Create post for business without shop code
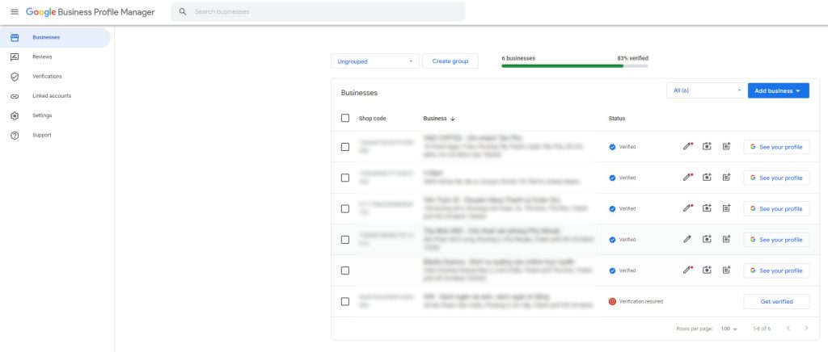 tap(727, 270)
